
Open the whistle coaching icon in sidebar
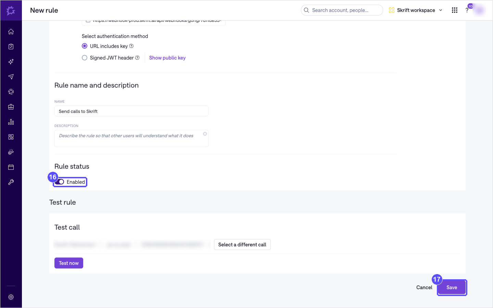click(x=11, y=152)
